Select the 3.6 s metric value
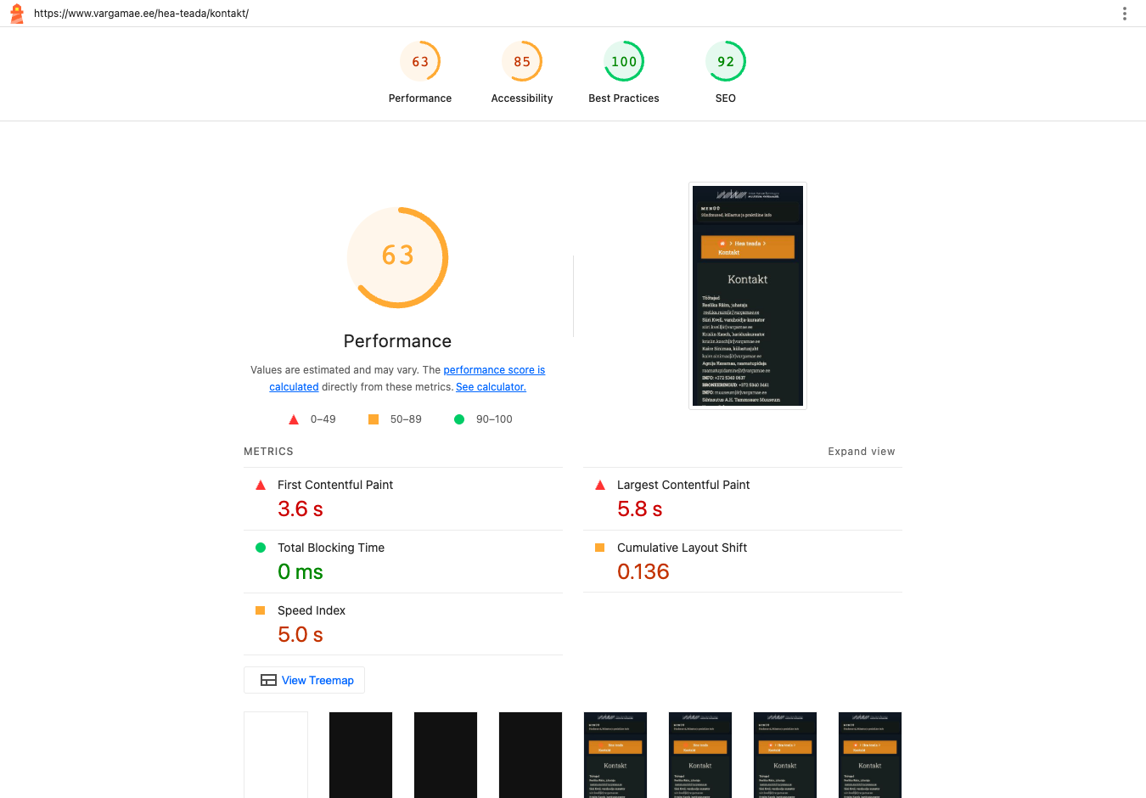This screenshot has height=798, width=1146. coord(301,509)
